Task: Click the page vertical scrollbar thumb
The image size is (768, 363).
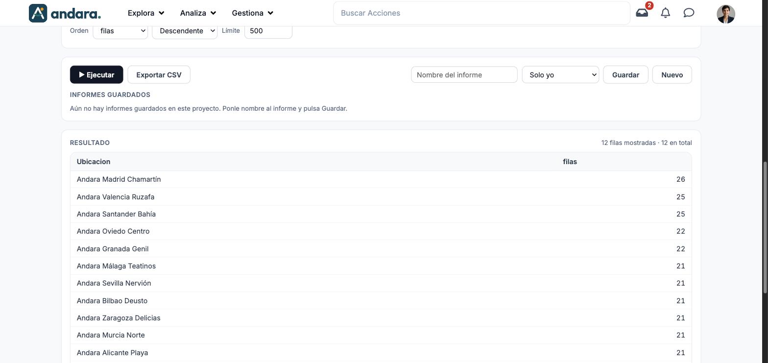Action: [x=765, y=228]
